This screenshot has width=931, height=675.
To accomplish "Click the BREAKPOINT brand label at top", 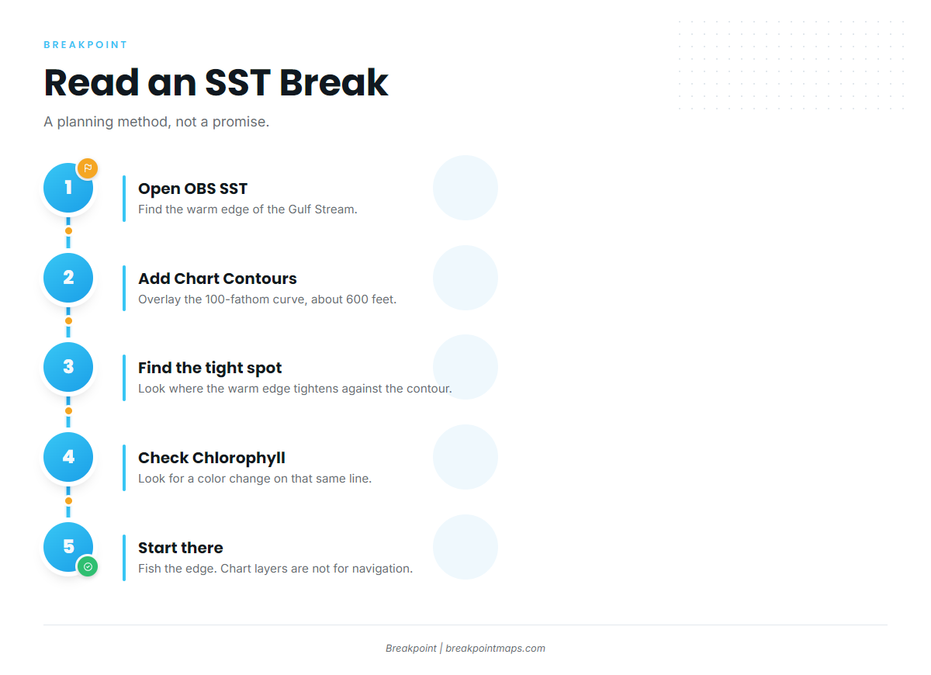I will tap(85, 45).
